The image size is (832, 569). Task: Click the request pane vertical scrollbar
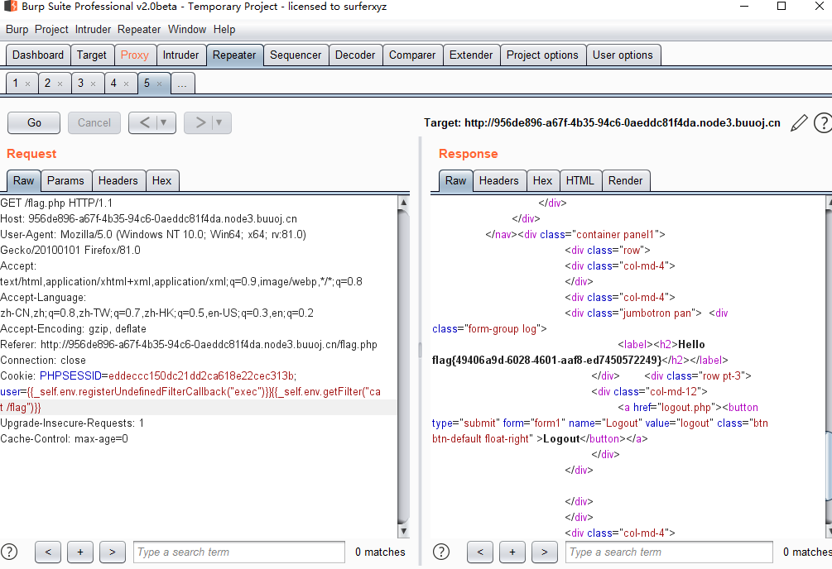(403, 366)
